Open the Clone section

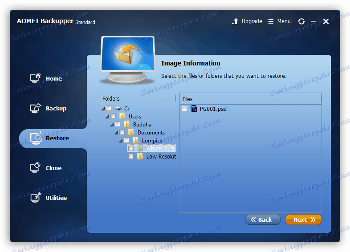point(53,168)
